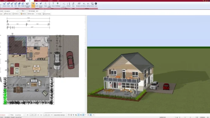Open the 2D VIEWS ribbon tab
Viewport: 210px width, 118px height.
point(50,1)
